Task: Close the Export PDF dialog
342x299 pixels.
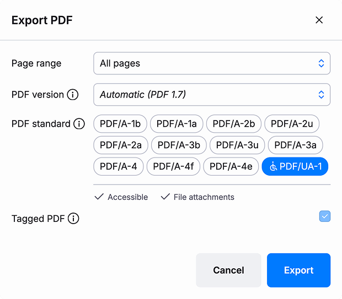Action: [x=319, y=20]
